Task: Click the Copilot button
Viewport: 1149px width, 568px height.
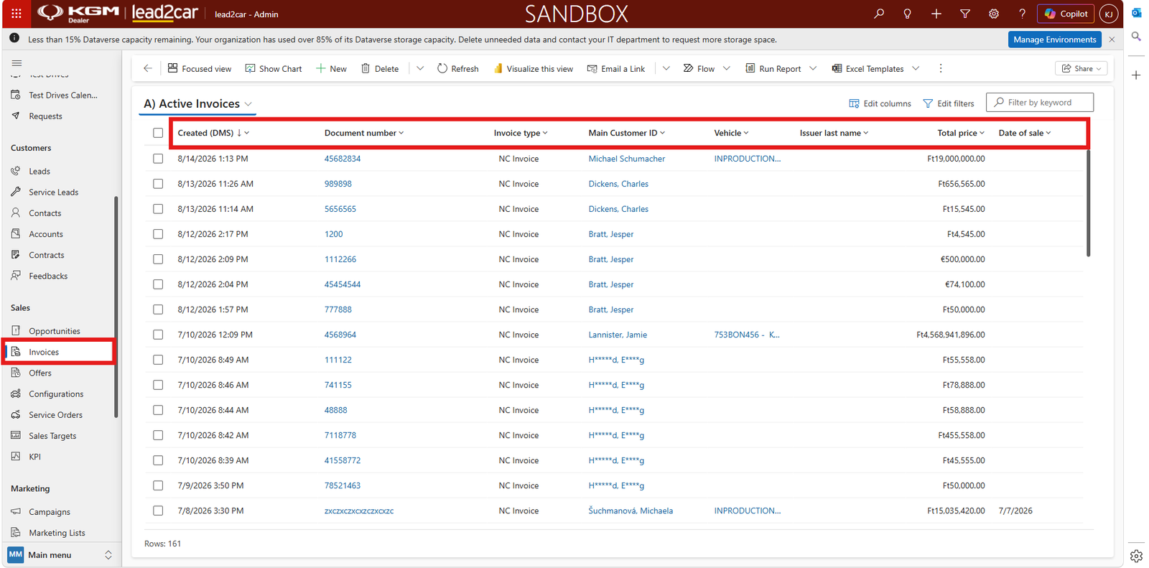Action: click(1066, 14)
